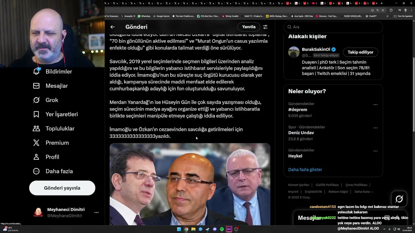Click the Profil person icon
Screen dimensions: 415x233
click(36, 157)
